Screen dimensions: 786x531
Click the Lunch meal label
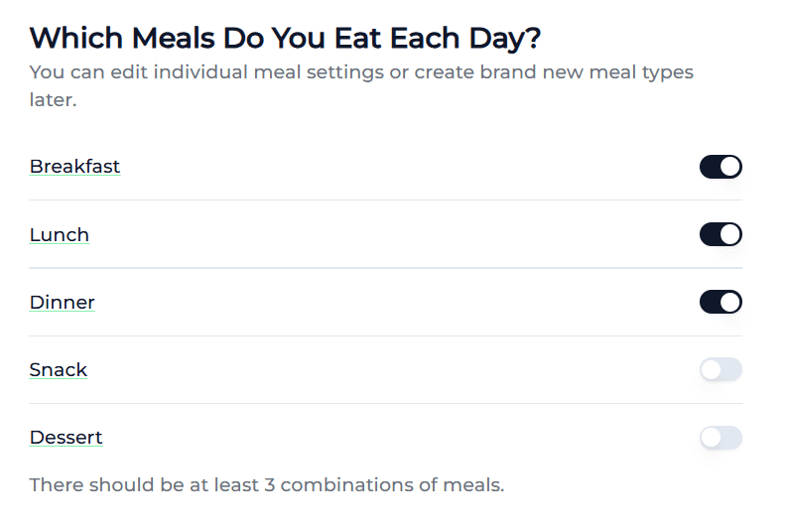(60, 235)
